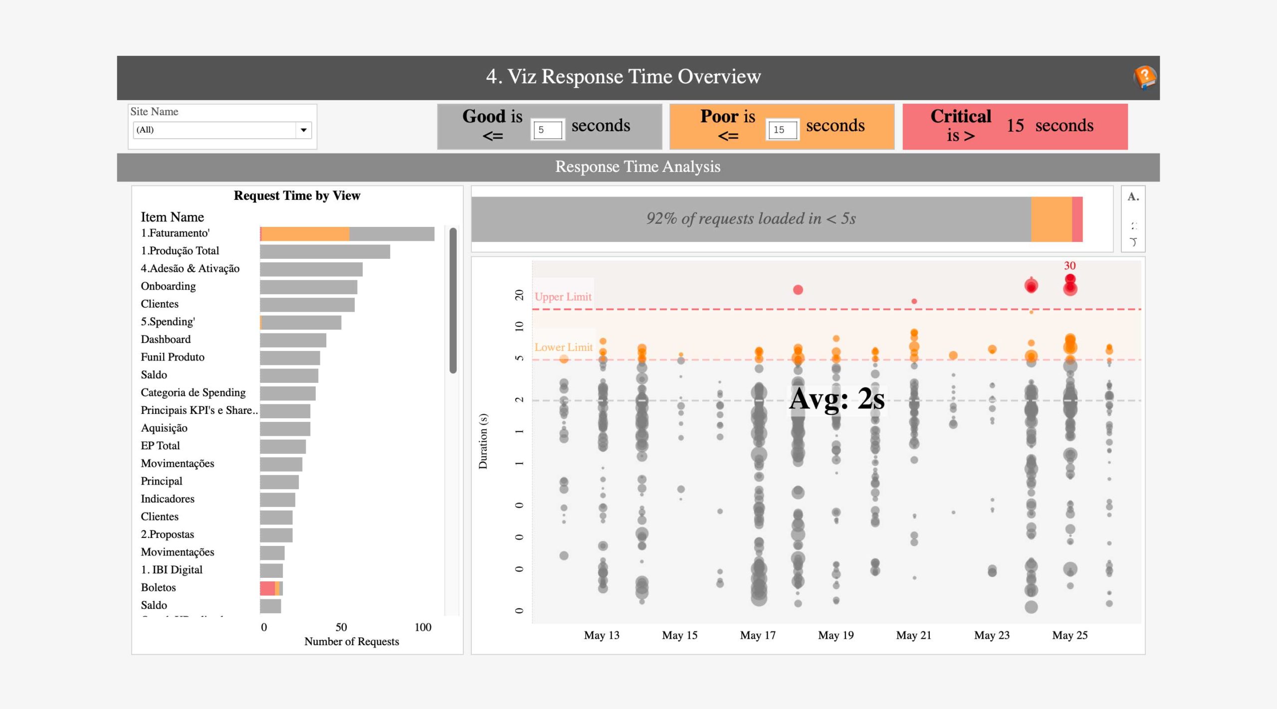Click the Onboarding item bar
The width and height of the screenshot is (1277, 709).
click(308, 287)
